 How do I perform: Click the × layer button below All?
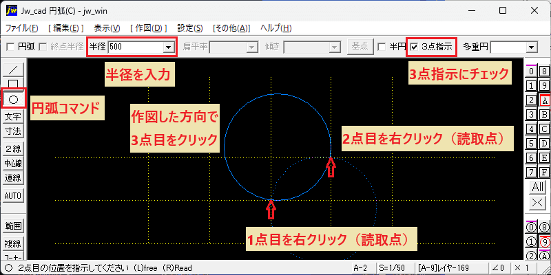538,203
